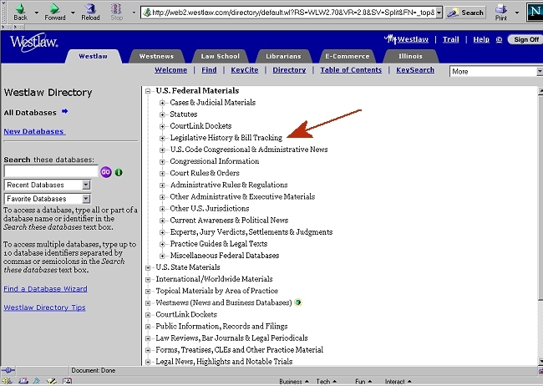Click the Find link
This screenshot has width=543, height=386.
[209, 70]
